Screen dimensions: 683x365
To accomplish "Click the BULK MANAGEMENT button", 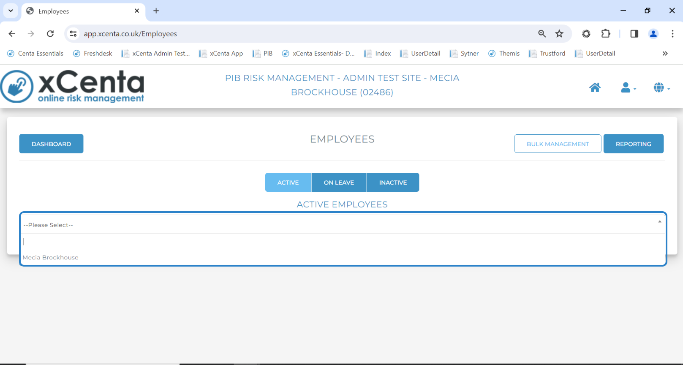I will (x=558, y=144).
